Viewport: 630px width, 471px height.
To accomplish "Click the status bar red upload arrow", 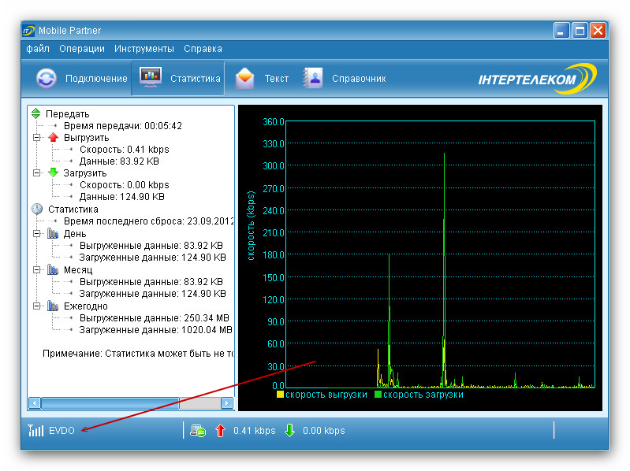I will click(x=220, y=431).
